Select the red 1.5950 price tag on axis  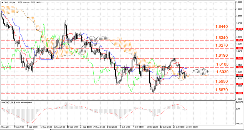coord(239,84)
